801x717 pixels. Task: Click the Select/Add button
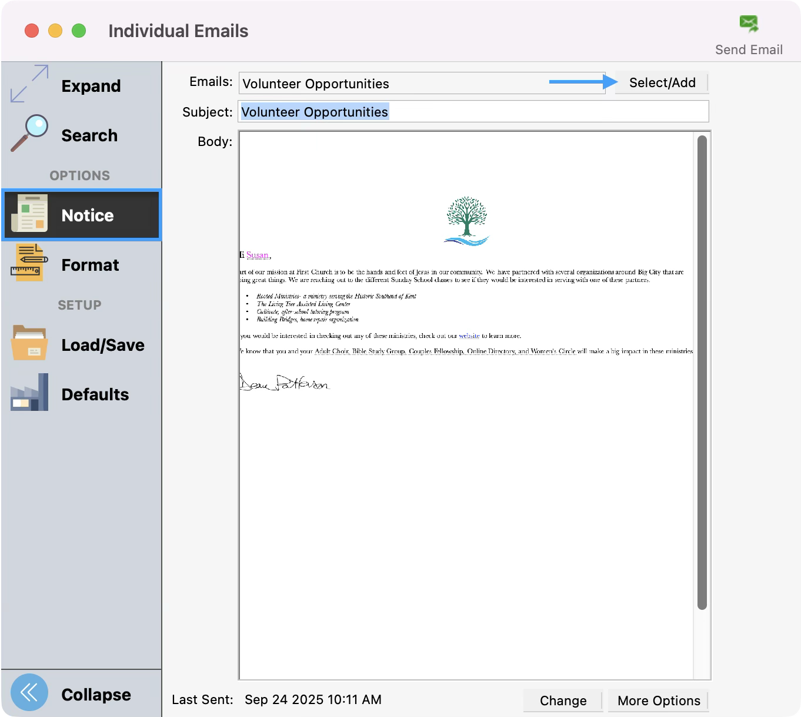[x=662, y=82]
